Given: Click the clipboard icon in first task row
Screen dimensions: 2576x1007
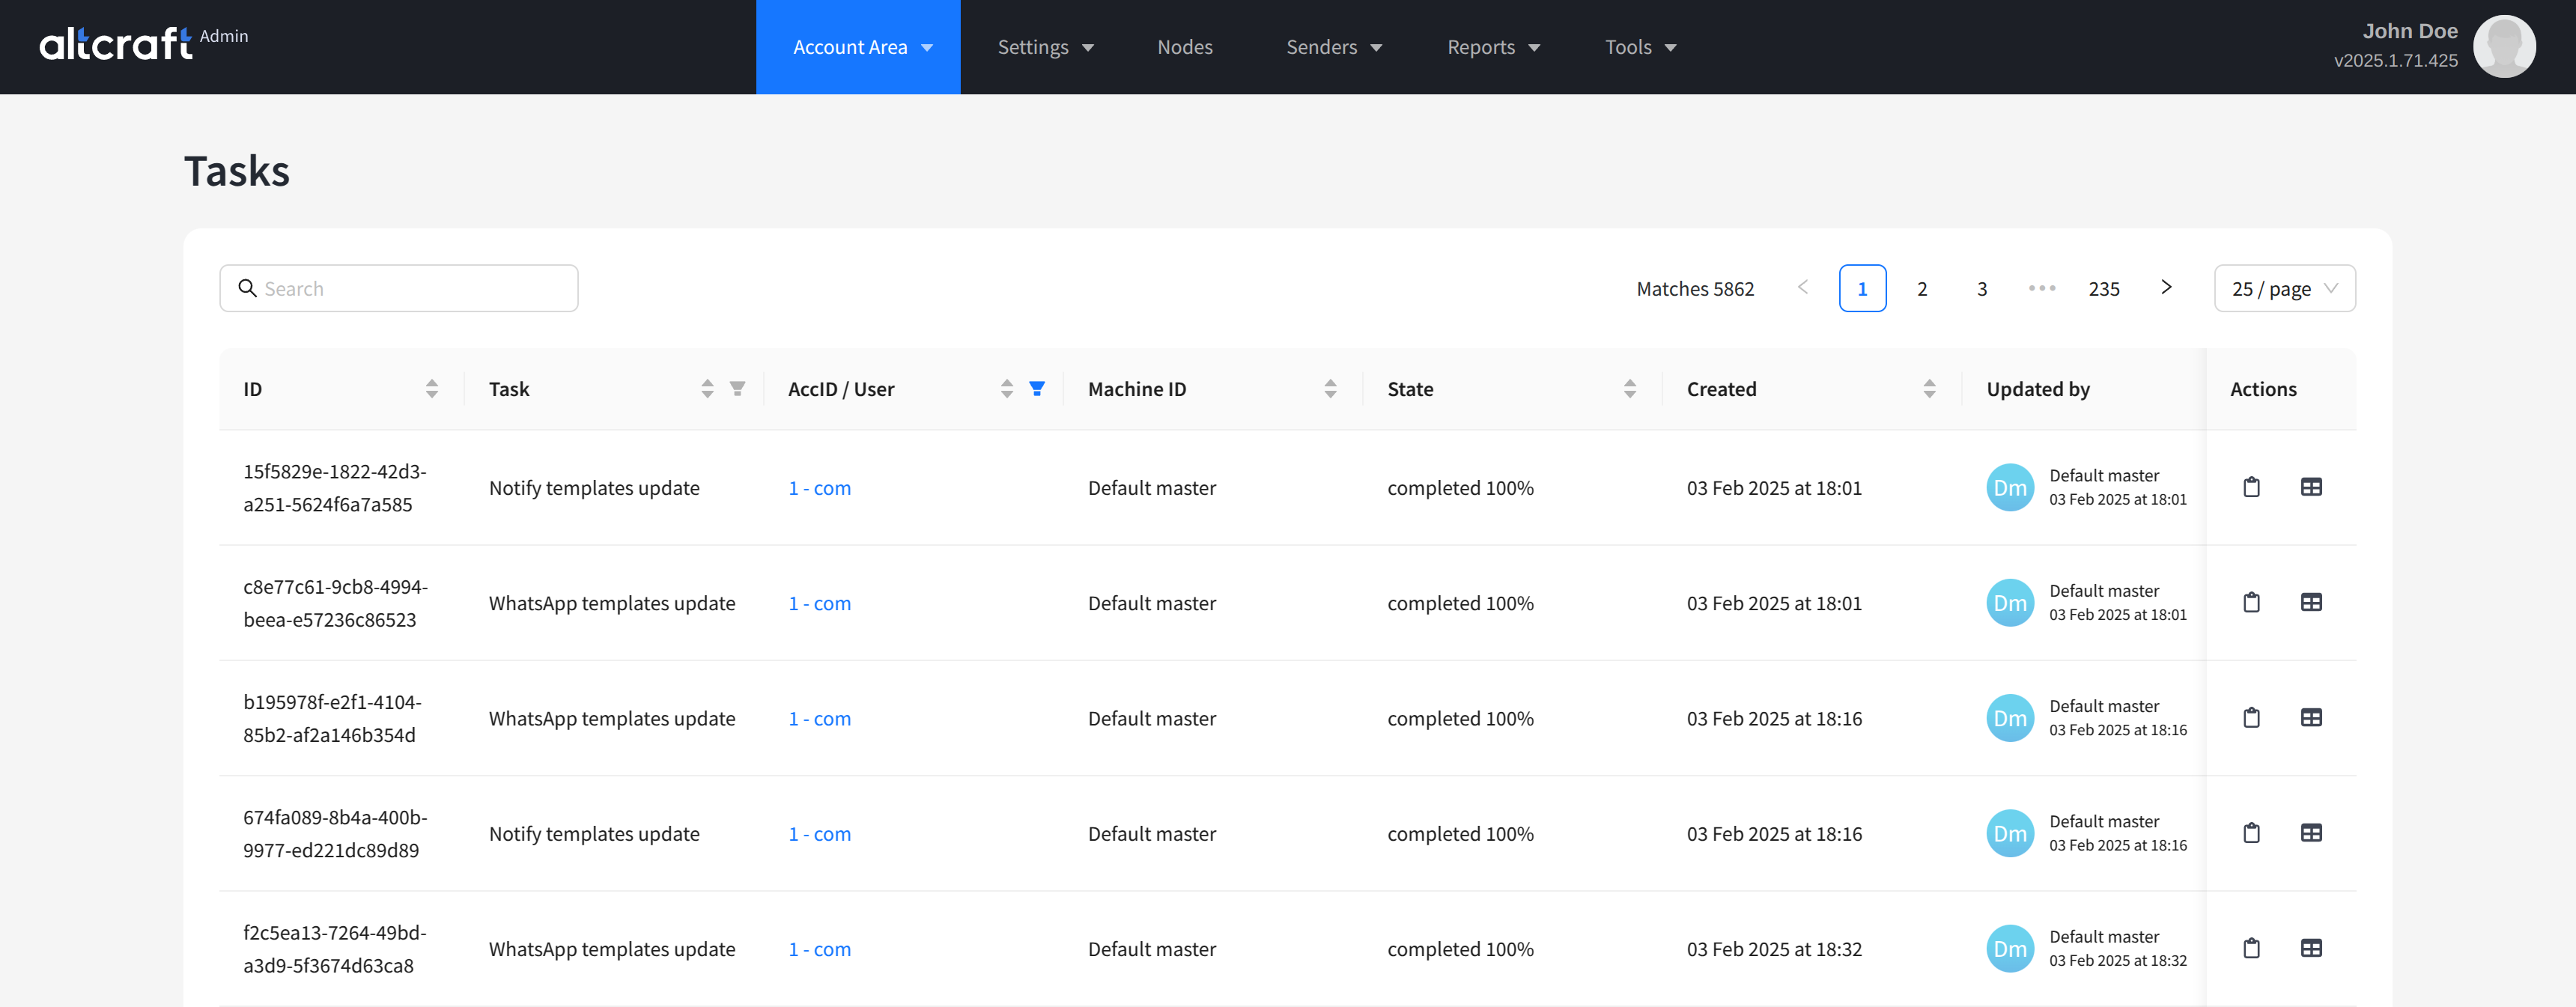Looking at the screenshot, I should (2251, 487).
